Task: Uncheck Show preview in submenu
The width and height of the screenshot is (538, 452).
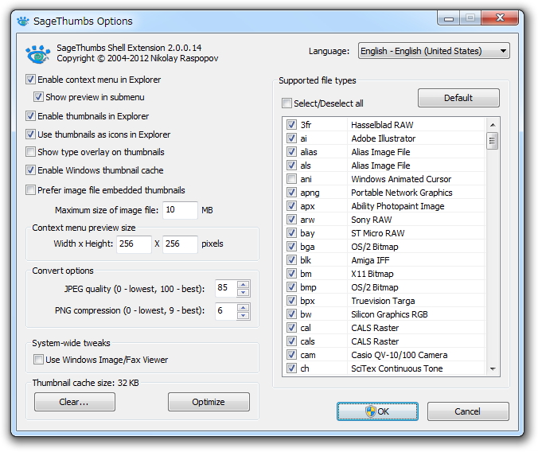Action: pyautogui.click(x=38, y=97)
